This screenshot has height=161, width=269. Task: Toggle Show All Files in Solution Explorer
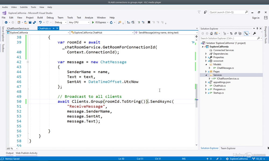(240, 34)
